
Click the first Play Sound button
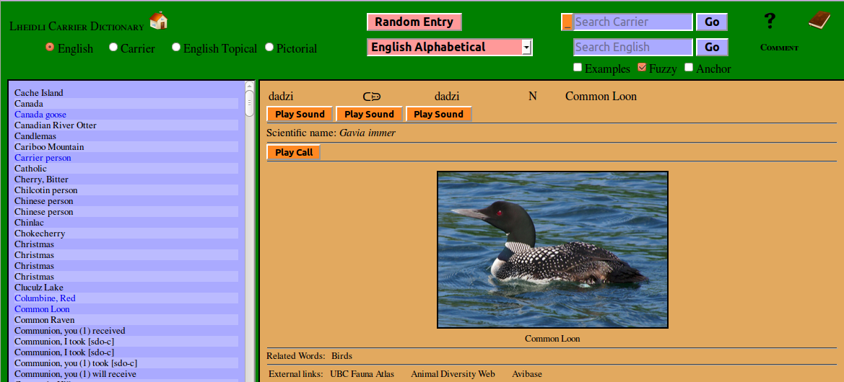click(x=300, y=114)
